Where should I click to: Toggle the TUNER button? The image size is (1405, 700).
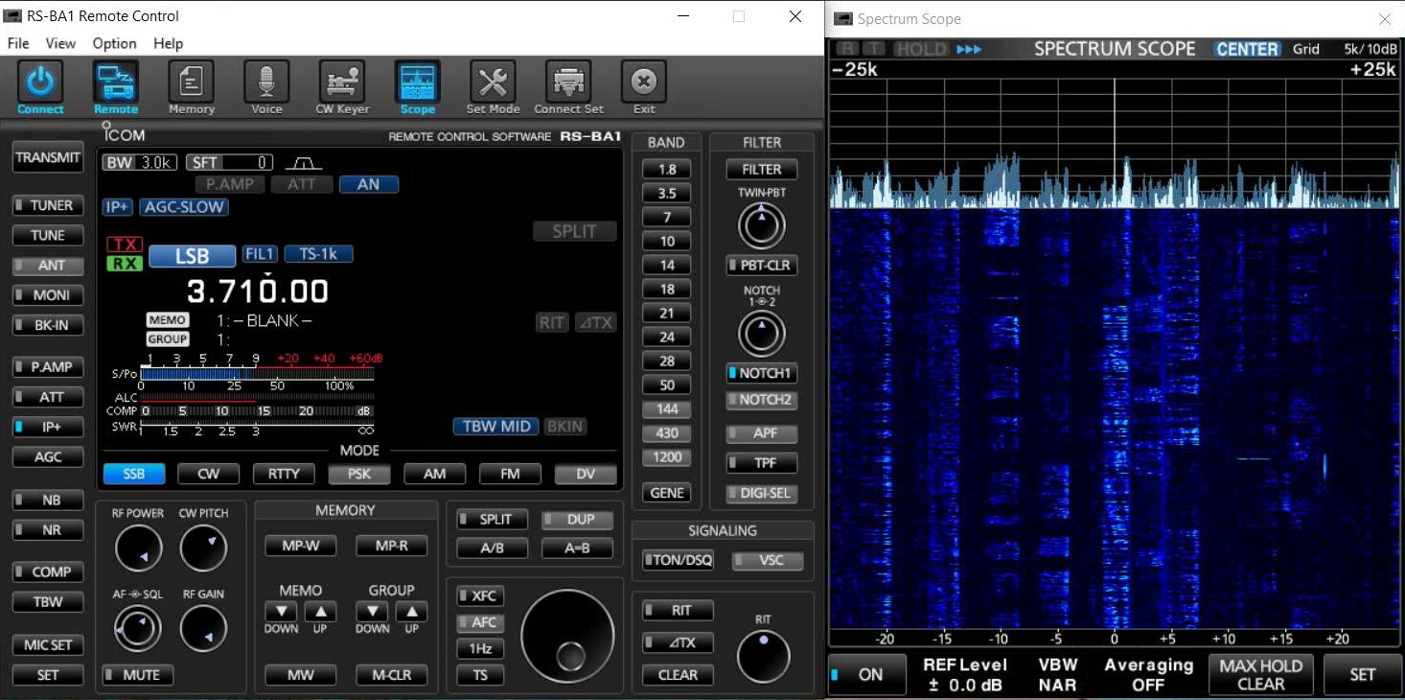(x=48, y=205)
